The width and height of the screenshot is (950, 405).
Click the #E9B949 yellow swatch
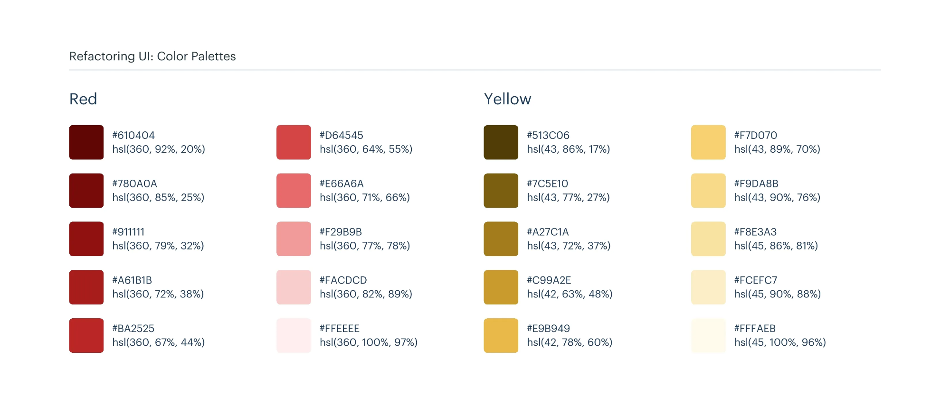pyautogui.click(x=501, y=335)
